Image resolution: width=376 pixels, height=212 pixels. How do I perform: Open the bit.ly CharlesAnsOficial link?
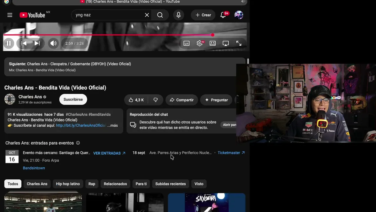[81, 125]
